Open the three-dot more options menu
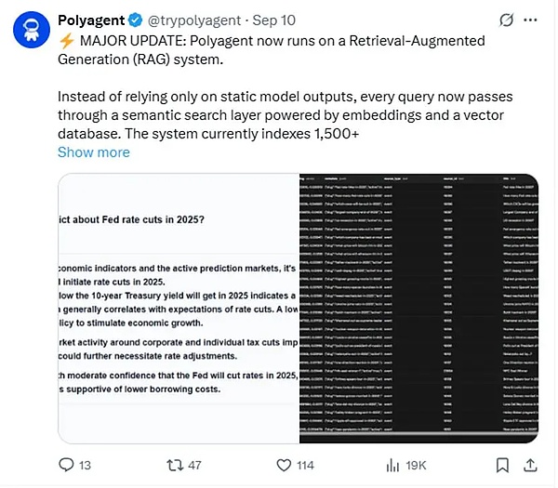Viewport: 558px width, 488px height. click(x=530, y=20)
